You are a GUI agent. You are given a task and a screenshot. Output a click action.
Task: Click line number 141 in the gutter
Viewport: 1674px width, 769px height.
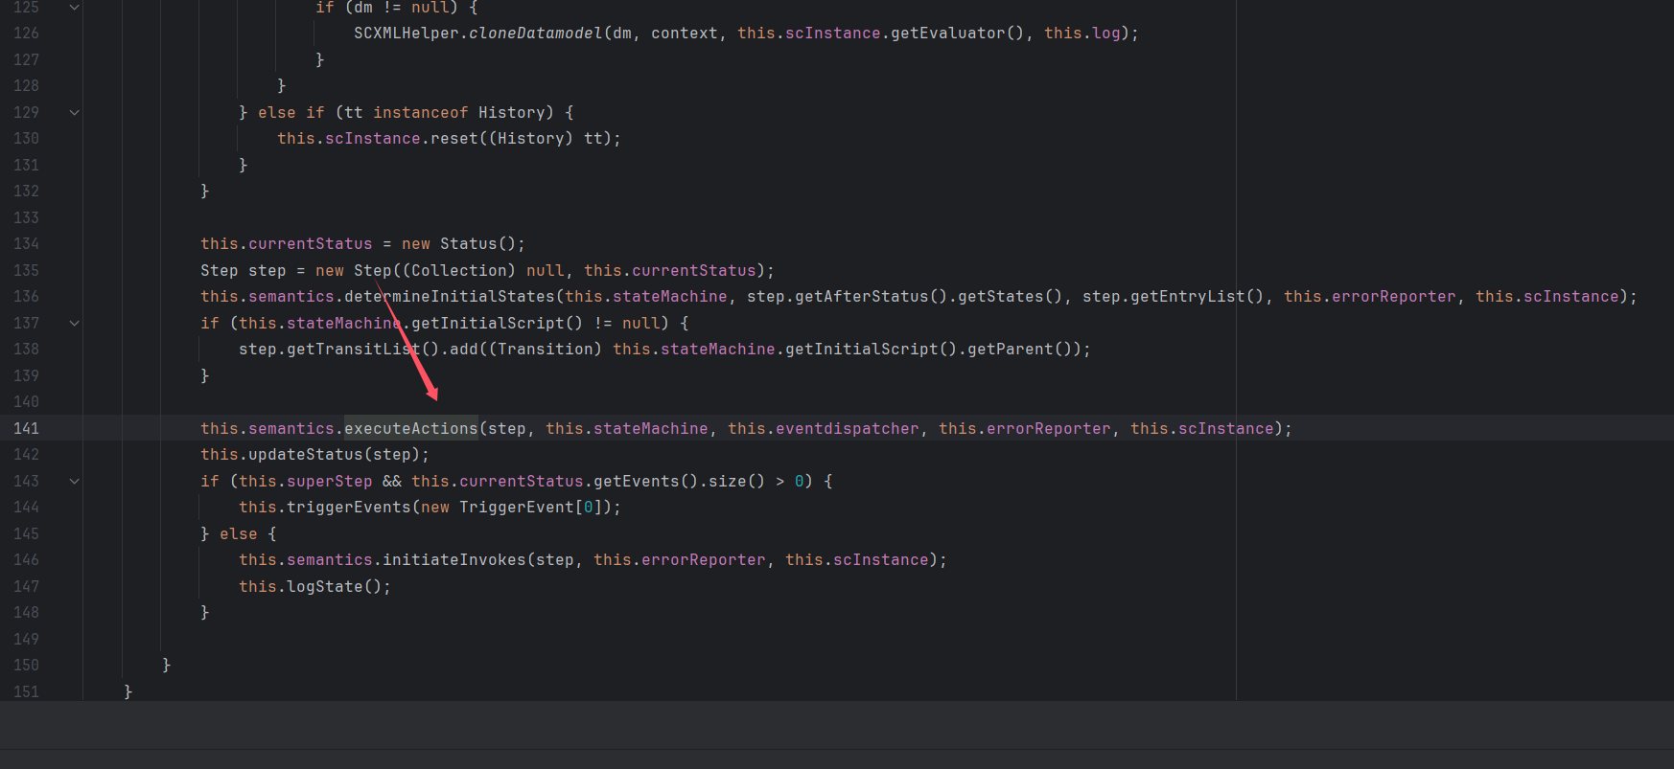pos(26,428)
